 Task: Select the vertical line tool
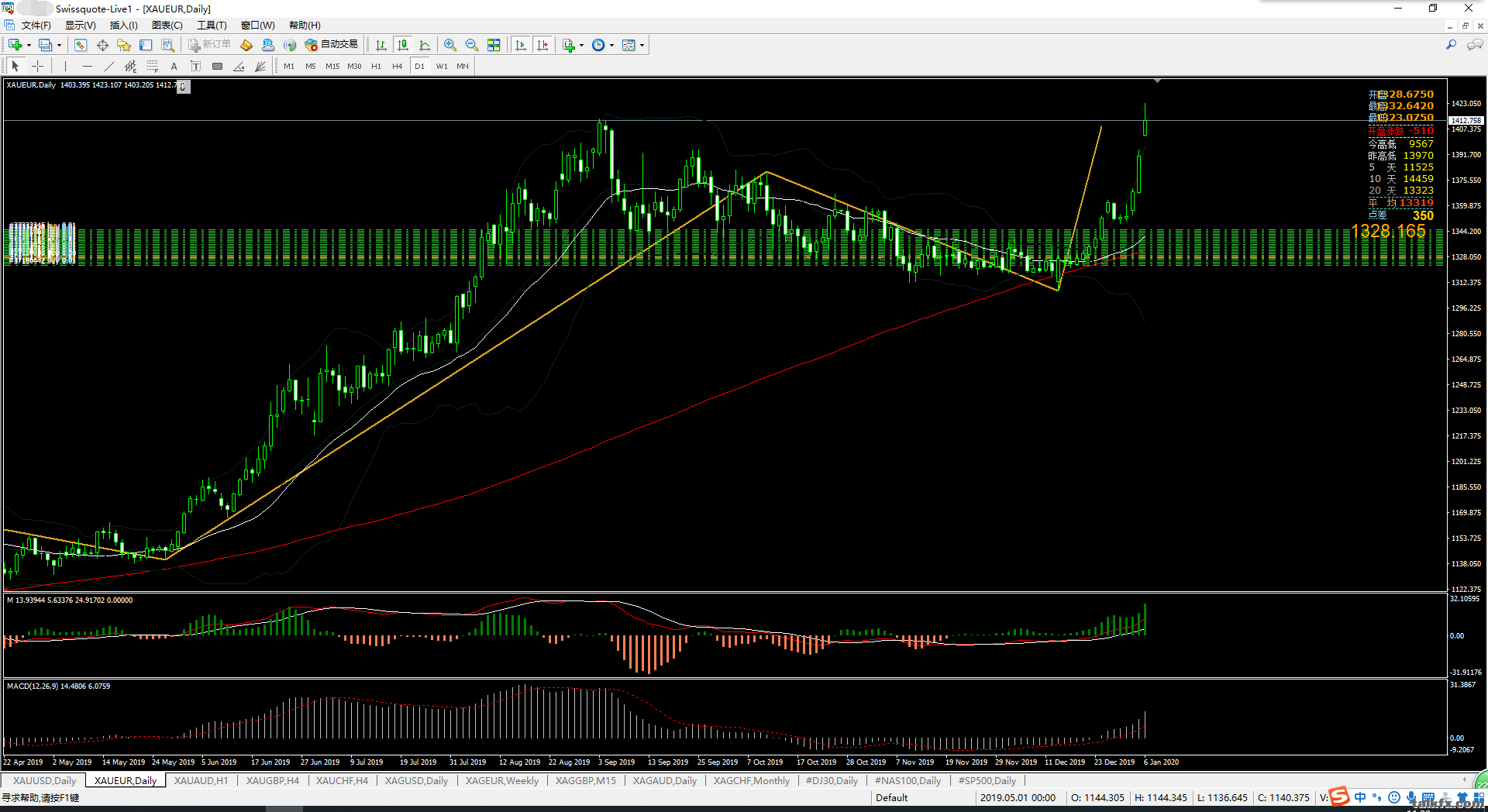[65, 66]
